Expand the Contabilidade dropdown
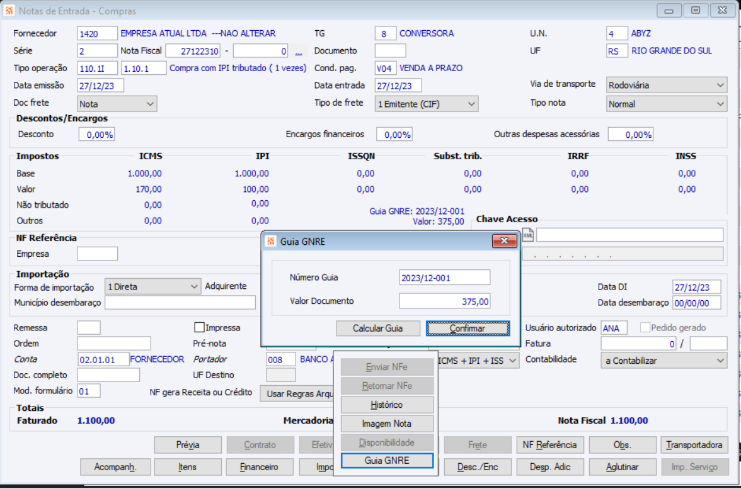741x489 pixels. (663, 361)
